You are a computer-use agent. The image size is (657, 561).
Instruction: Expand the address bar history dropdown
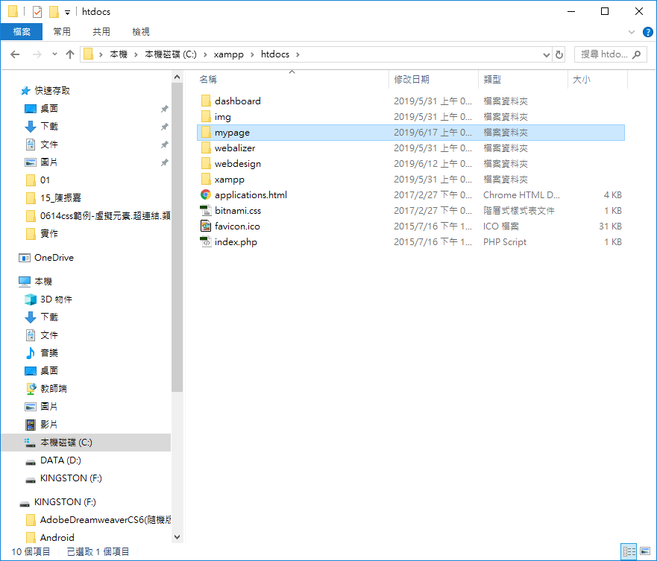tap(546, 54)
